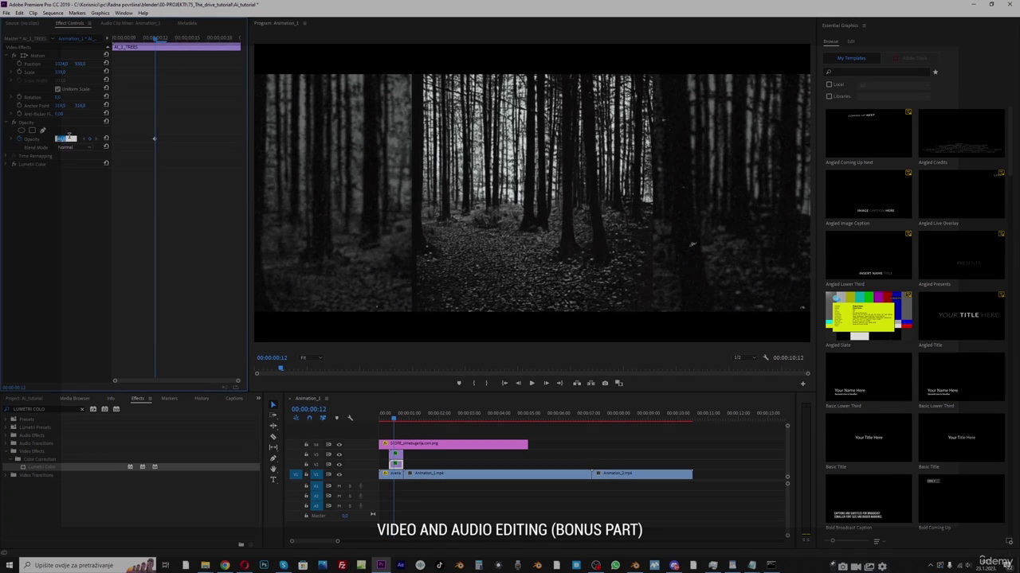Toggle the lock on track V3

pos(306,454)
